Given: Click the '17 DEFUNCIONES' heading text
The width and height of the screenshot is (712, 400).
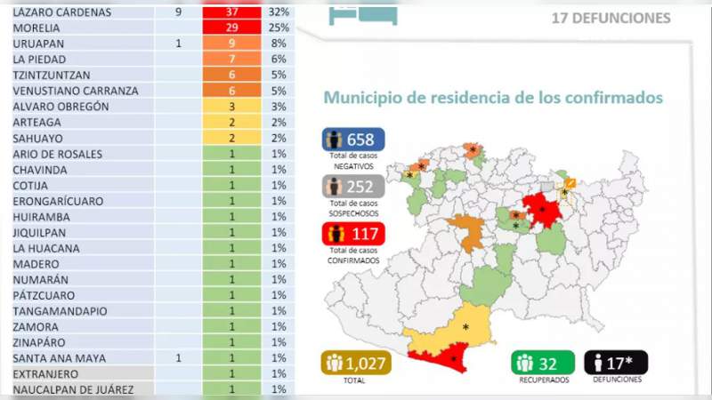Looking at the screenshot, I should [611, 18].
